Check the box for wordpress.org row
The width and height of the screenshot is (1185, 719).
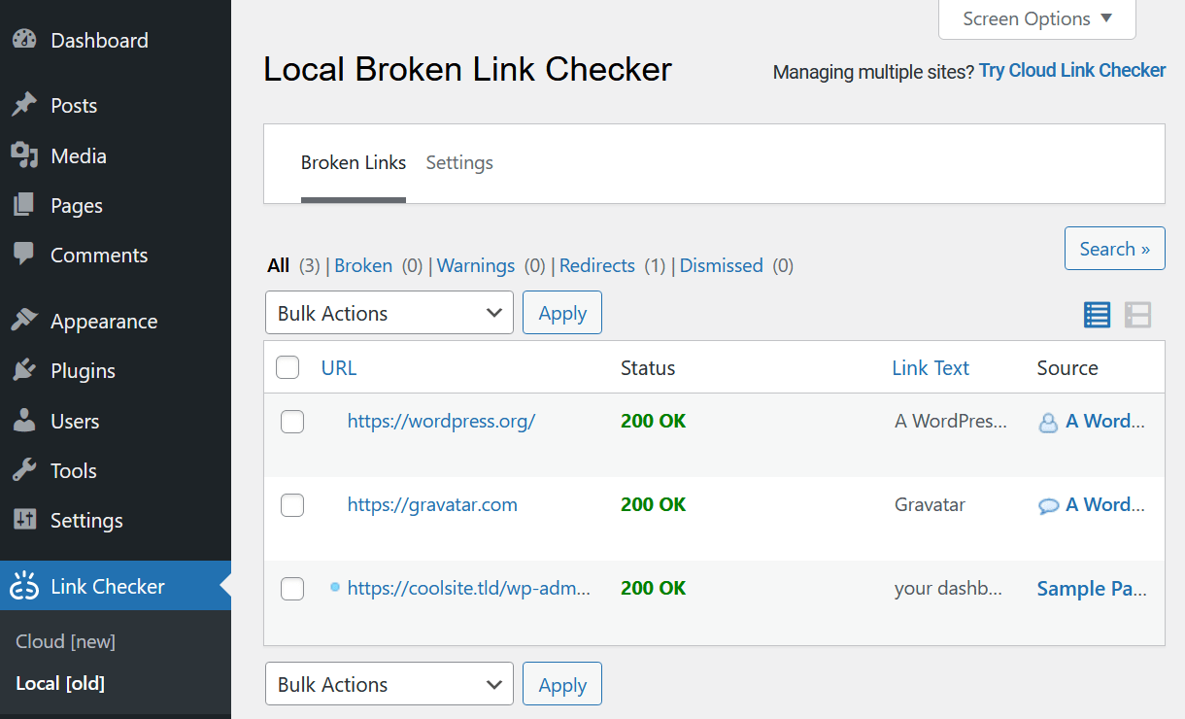[292, 422]
